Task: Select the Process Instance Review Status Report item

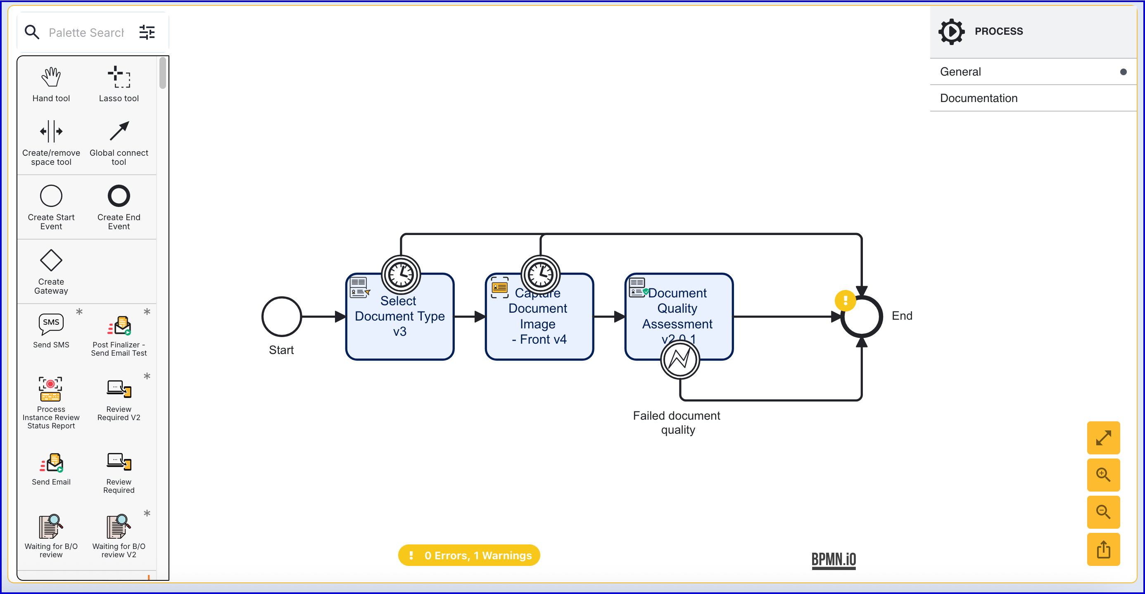Action: 51,390
